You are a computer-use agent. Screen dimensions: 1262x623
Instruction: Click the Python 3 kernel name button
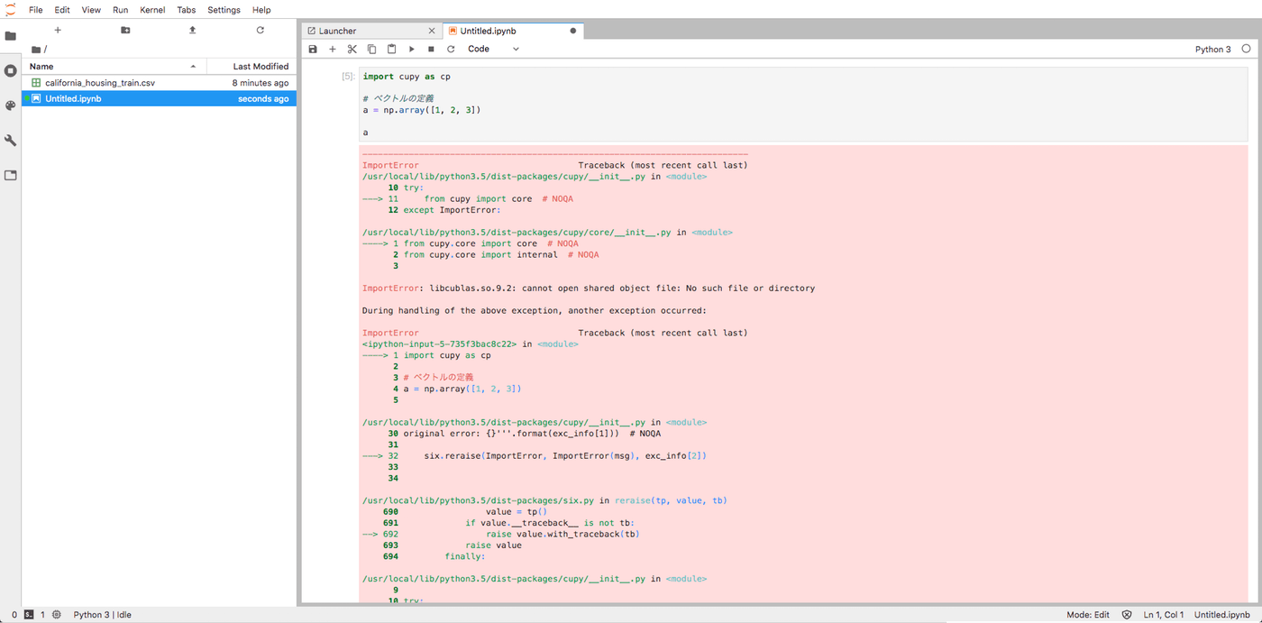click(x=1212, y=49)
